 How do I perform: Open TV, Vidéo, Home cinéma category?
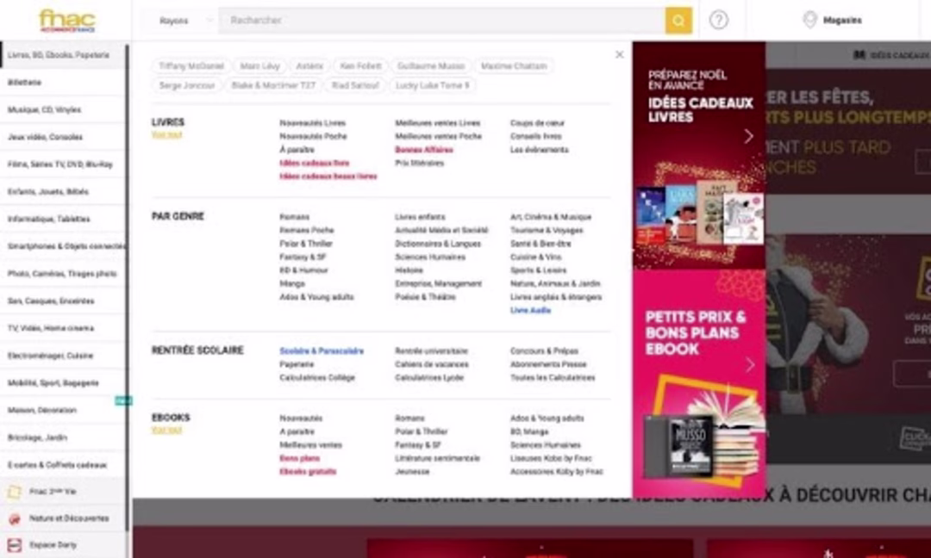pos(62,328)
